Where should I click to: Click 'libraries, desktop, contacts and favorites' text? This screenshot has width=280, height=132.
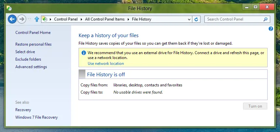click(x=148, y=85)
